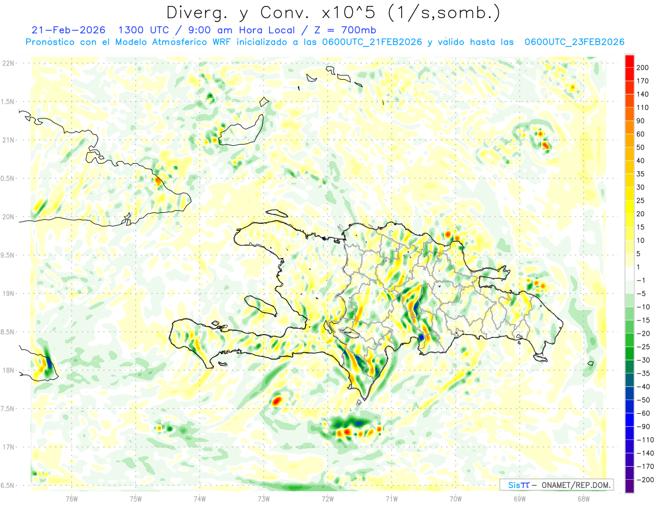This screenshot has width=655, height=506.
Task: Click the color swatch between 170 and 200
Action: pos(629,75)
